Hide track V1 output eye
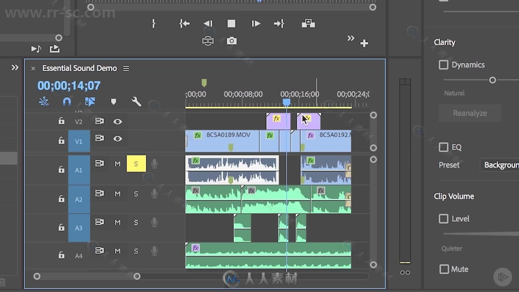The width and height of the screenshot is (519, 292). click(118, 139)
